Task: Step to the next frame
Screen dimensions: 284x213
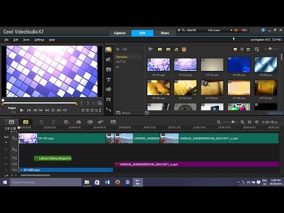Action: pyautogui.click(x=41, y=110)
